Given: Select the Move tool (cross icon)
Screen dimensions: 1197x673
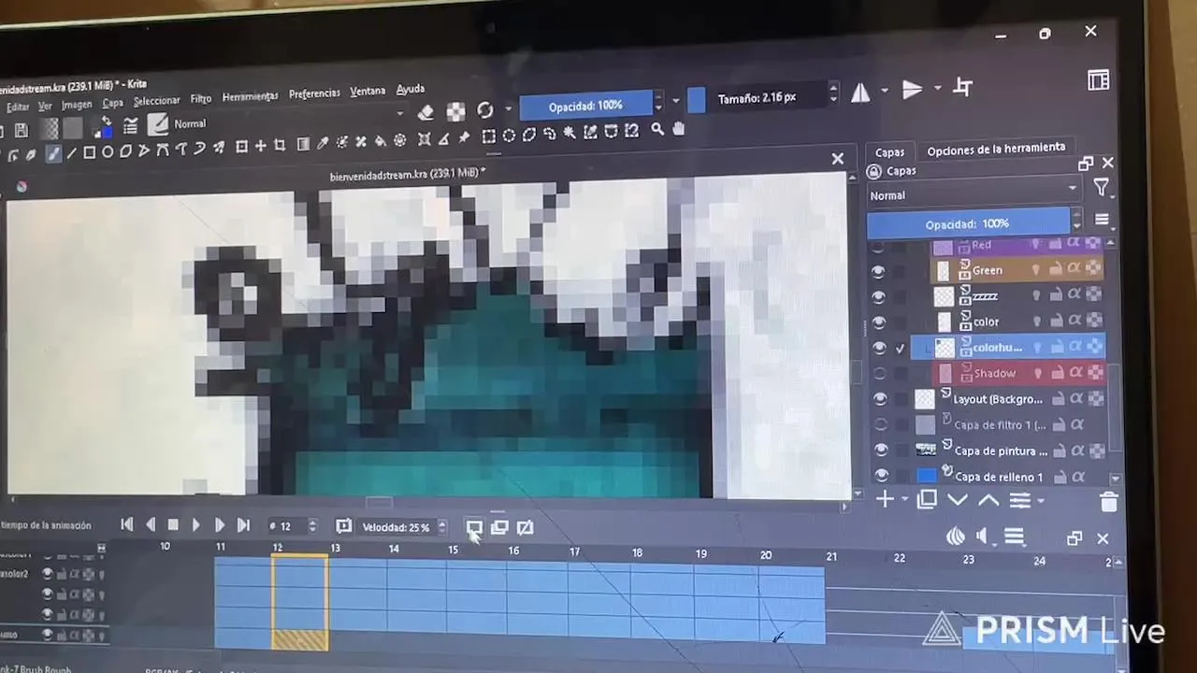Looking at the screenshot, I should tap(260, 146).
